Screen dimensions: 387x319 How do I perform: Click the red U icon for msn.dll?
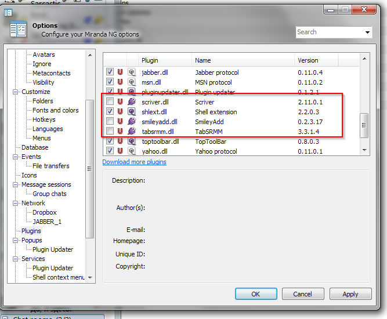point(120,82)
